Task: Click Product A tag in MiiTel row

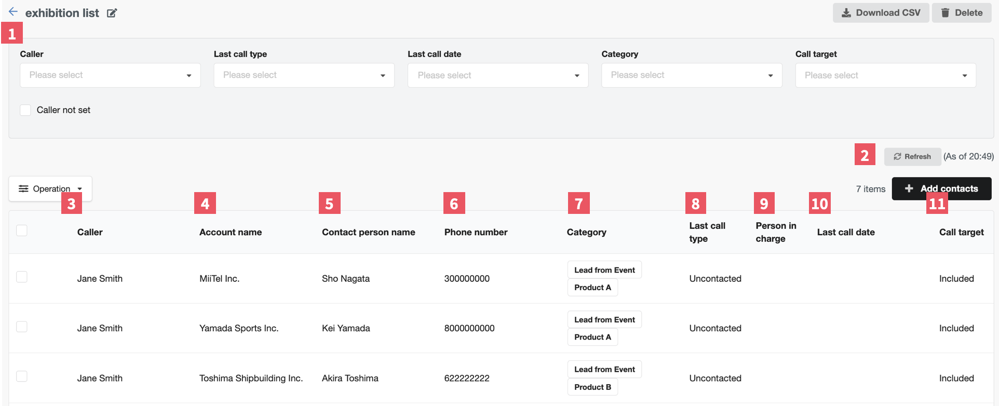Action: coord(592,287)
